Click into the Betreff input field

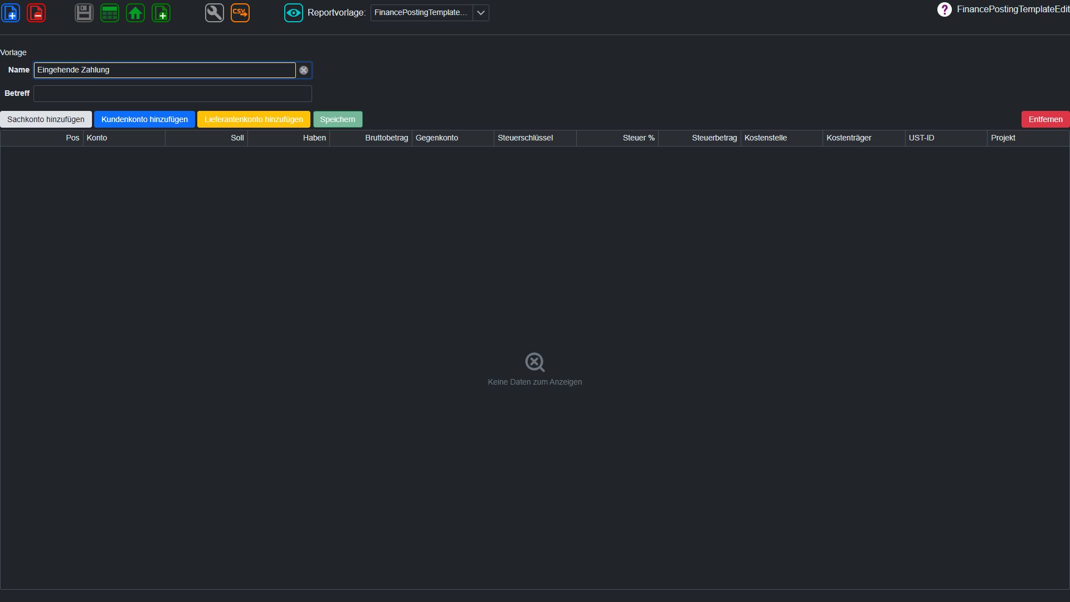(173, 94)
